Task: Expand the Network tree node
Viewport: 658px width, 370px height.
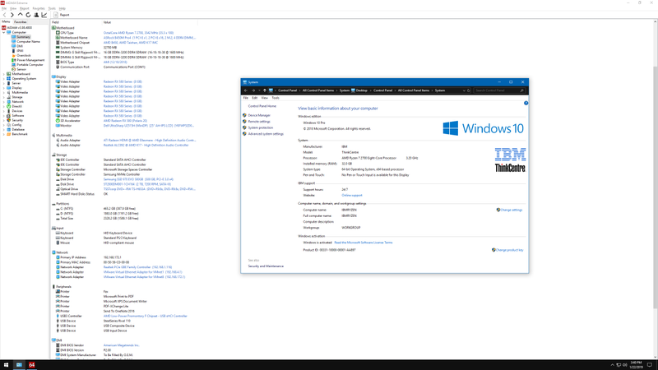Action: click(x=4, y=101)
